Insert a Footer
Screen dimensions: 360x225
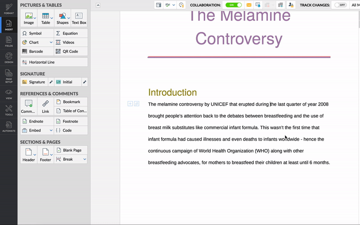click(45, 154)
